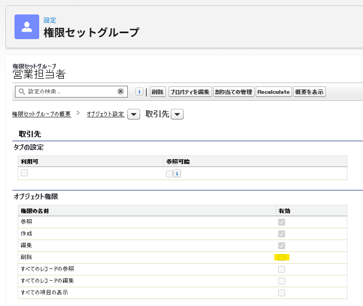Click the タブの設定 section heading
The height and width of the screenshot is (306, 363).
tap(28, 147)
